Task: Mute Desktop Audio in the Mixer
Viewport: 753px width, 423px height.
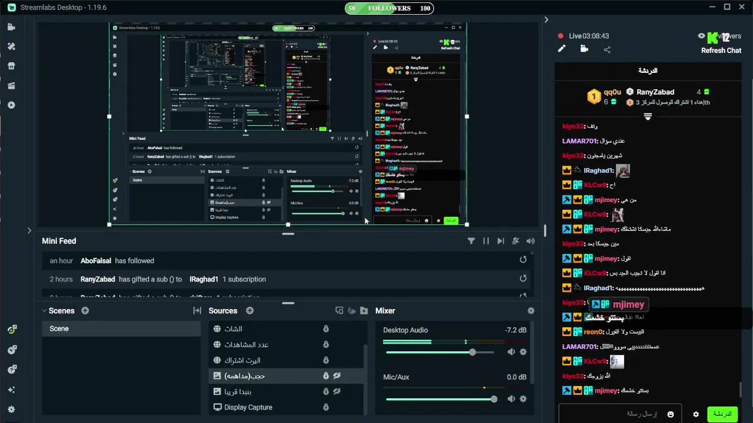Action: click(511, 352)
